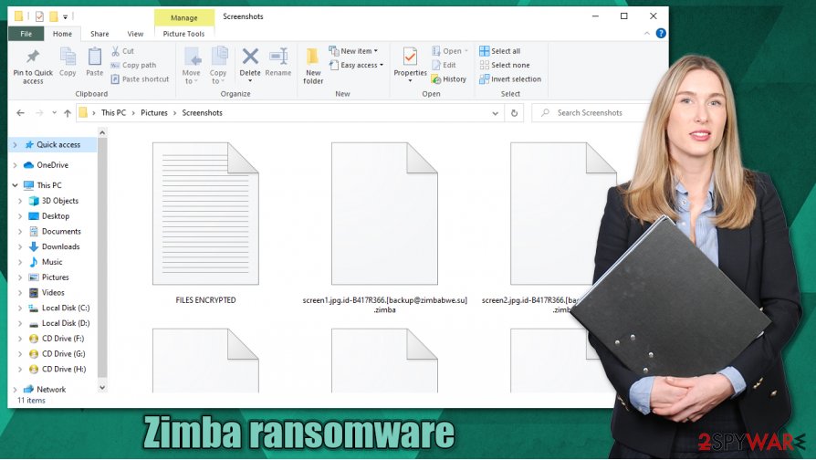Navigate to This PC in breadcrumb
The image size is (816, 460).
(x=113, y=113)
